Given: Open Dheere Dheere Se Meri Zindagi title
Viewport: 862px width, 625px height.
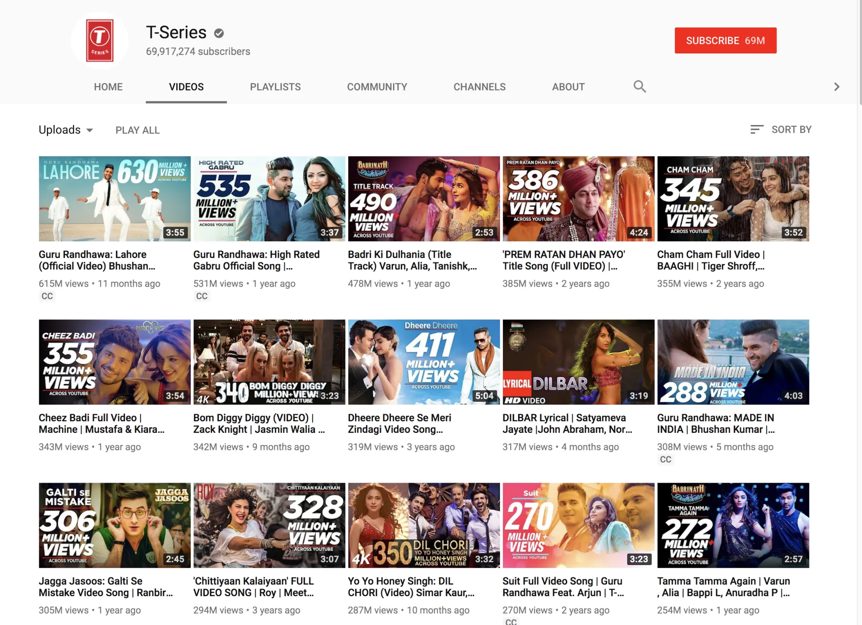Looking at the screenshot, I should (x=400, y=424).
